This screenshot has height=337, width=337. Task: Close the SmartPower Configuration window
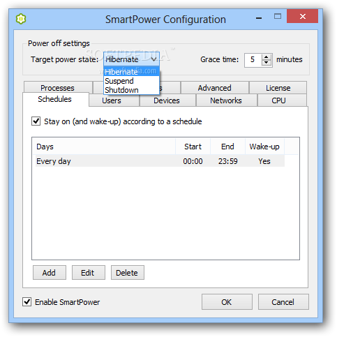click(x=302, y=16)
